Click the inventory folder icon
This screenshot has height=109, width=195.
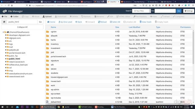point(48,44)
